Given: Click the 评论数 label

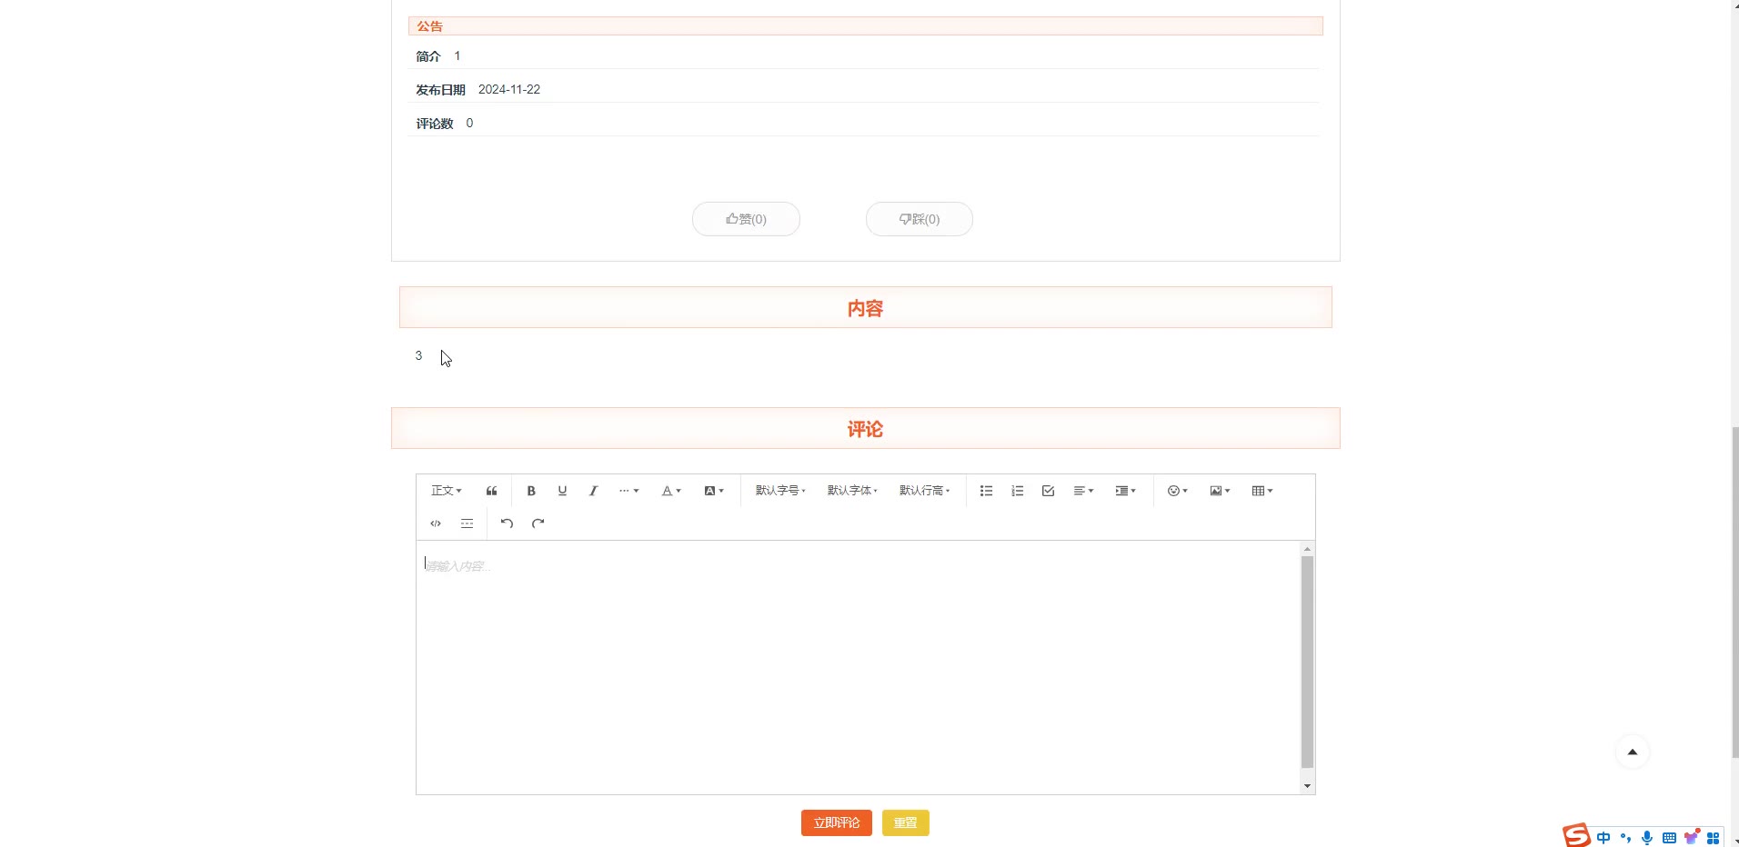Looking at the screenshot, I should (435, 124).
